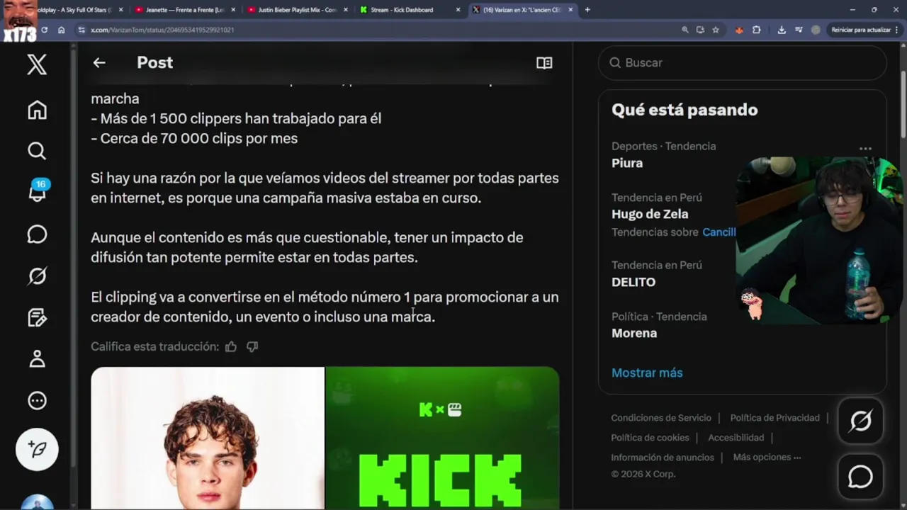Viewport: 907px width, 510px height.
Task: Open Política de cookies link
Action: point(650,438)
